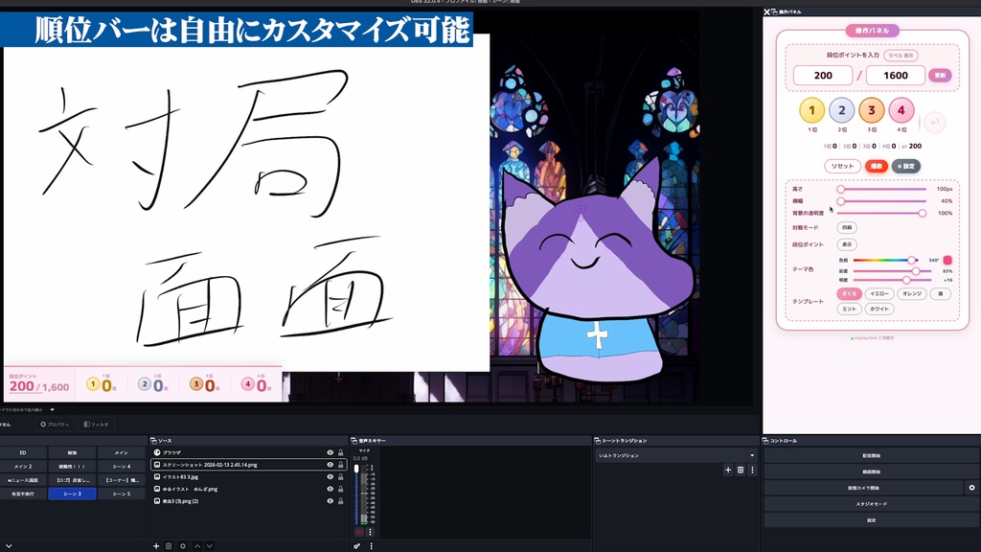Screen dimensions: 981x552
Task: Mute the マイク channel speaker icon
Action: point(358,531)
